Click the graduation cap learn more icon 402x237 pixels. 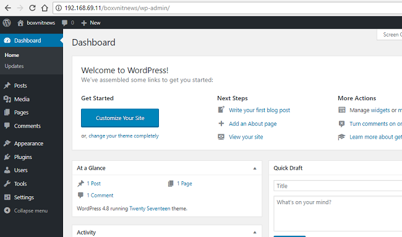pos(342,137)
